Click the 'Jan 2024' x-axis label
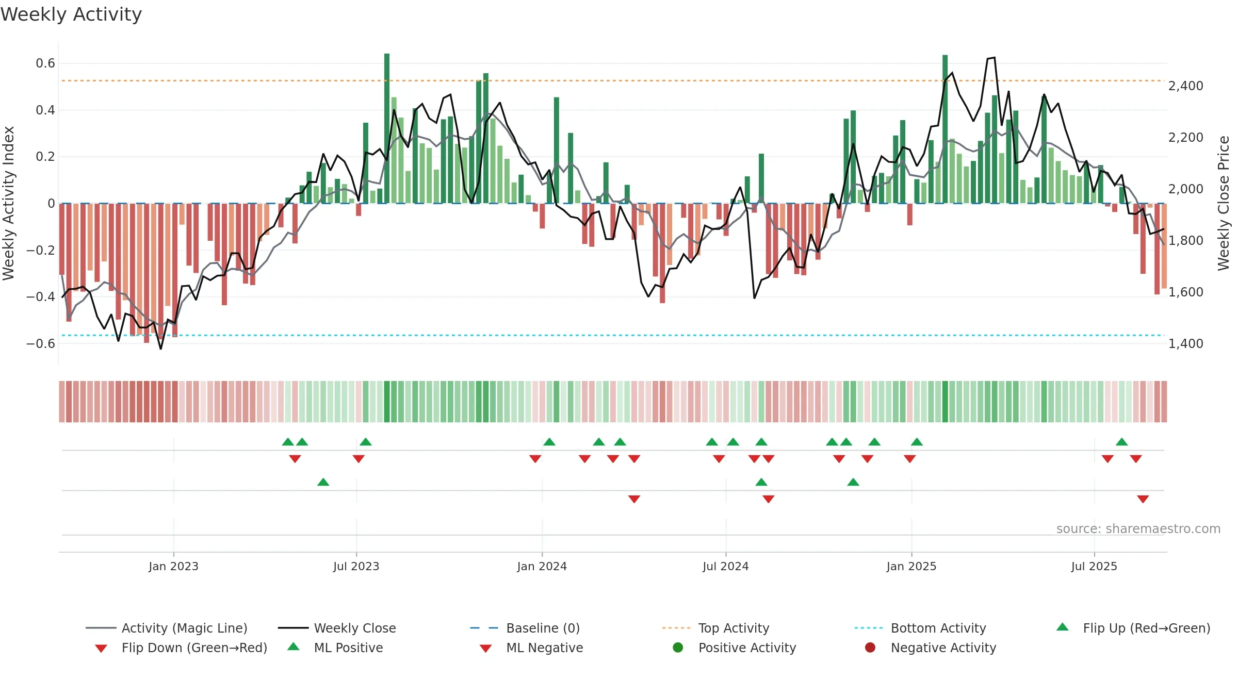Viewport: 1238px width, 696px height. pos(542,566)
